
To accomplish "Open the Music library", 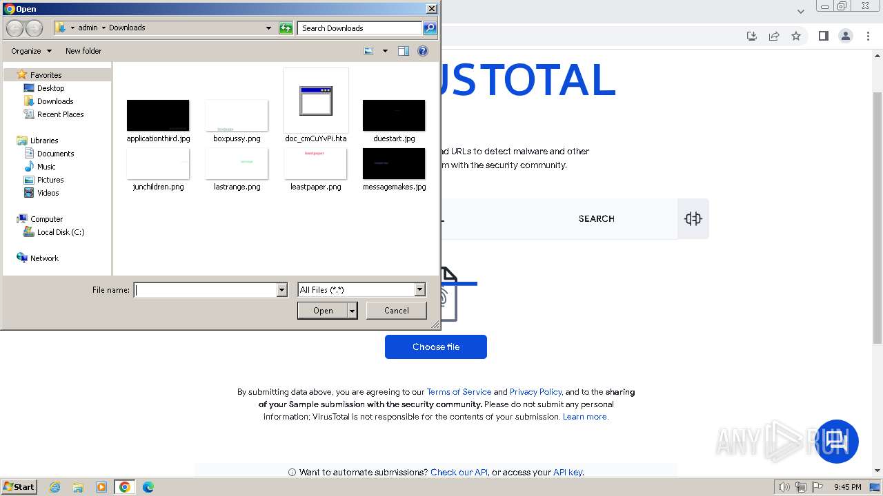I will (x=46, y=167).
